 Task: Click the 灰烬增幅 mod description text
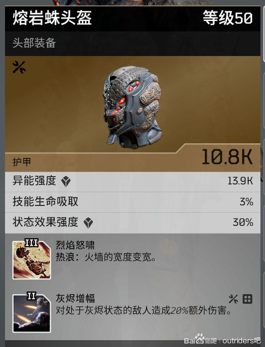click(144, 311)
